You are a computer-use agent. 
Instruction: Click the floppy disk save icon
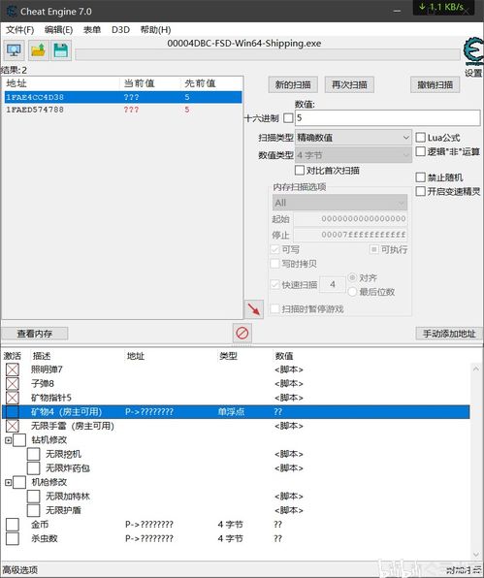click(x=61, y=49)
